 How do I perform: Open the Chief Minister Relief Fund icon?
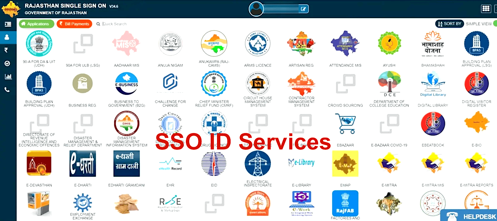tap(214, 84)
